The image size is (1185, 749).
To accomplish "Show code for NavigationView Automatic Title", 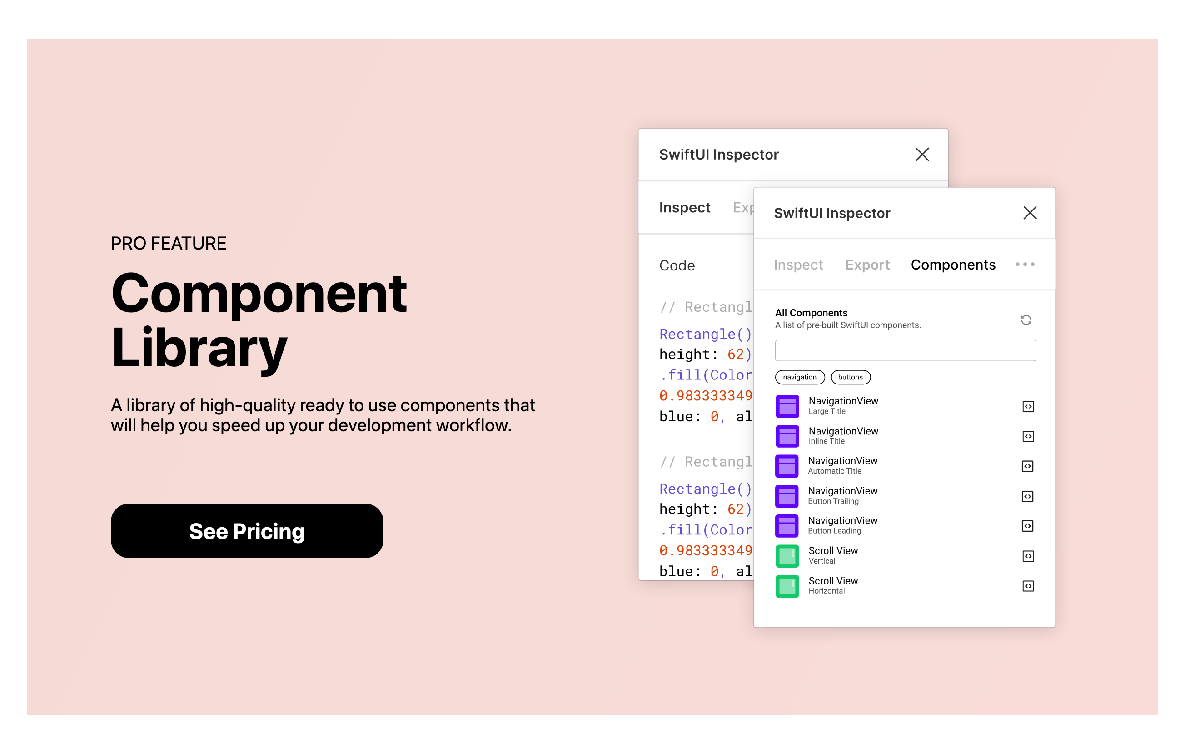I will pos(1027,466).
